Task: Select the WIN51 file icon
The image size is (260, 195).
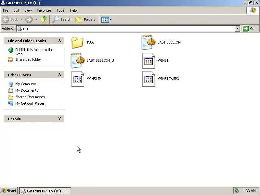Action: [149, 61]
